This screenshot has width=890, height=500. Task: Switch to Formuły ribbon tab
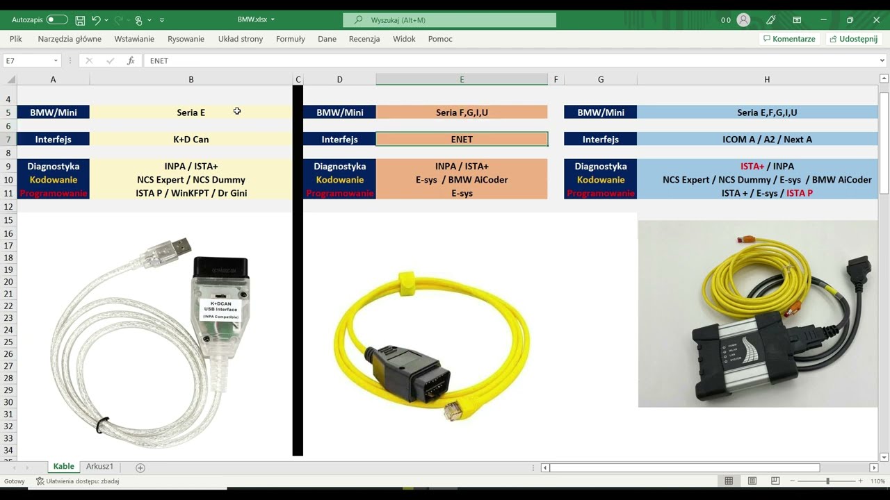coord(291,39)
